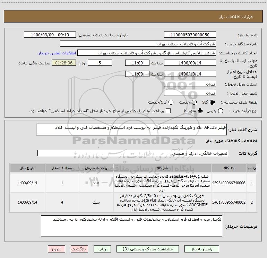Click the پاسخ به نیاز button

[202, 249]
